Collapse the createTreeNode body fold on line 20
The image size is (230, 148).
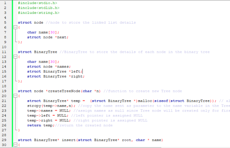pos(16,96)
